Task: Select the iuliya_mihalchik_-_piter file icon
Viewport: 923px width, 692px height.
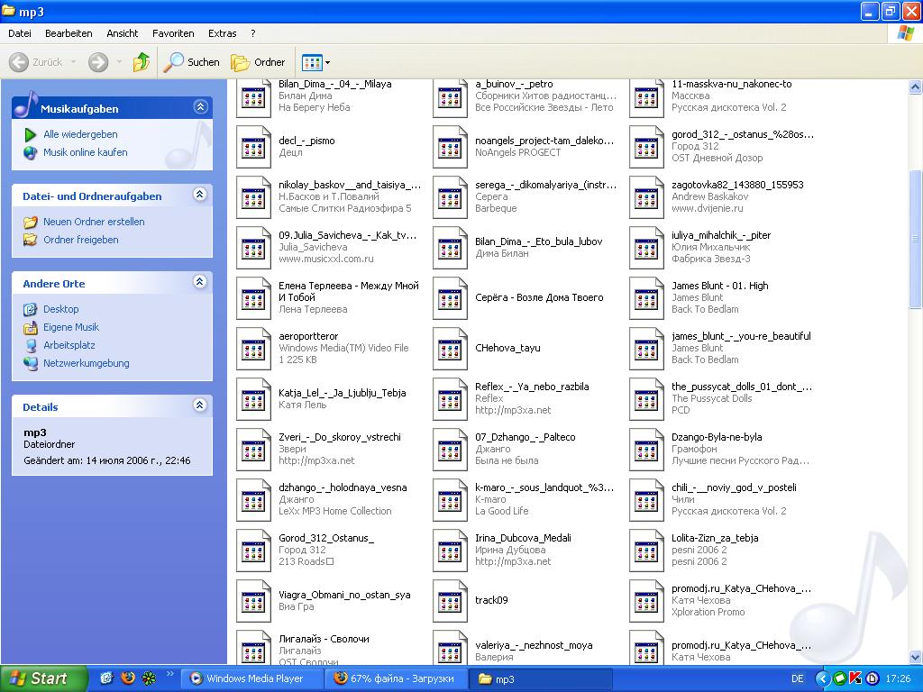Action: 647,247
